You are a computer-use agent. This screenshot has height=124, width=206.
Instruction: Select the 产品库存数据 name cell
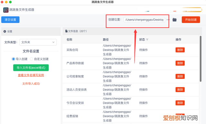tap(75, 63)
